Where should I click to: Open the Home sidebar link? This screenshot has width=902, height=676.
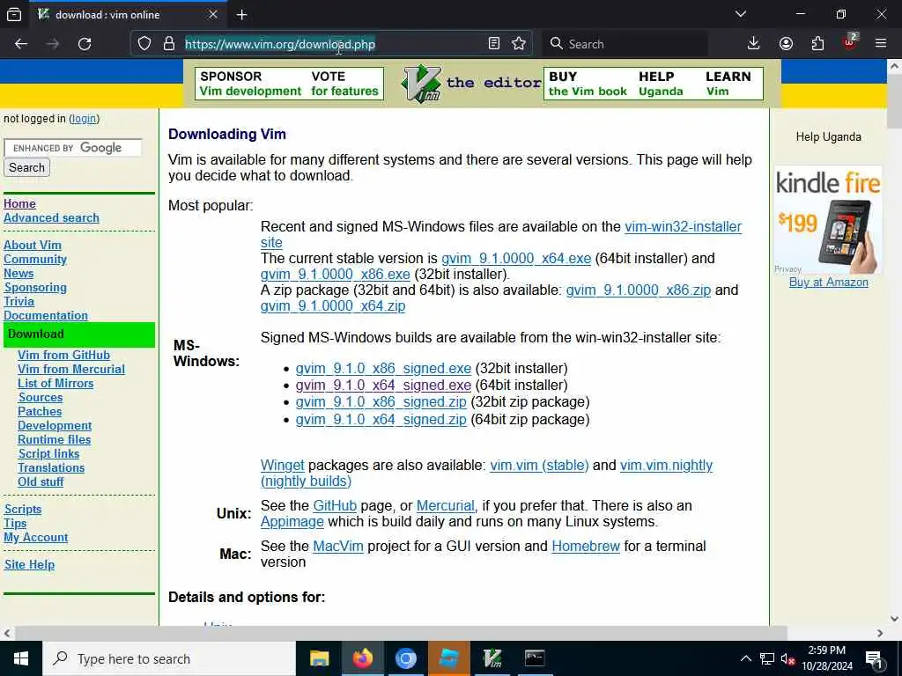click(x=19, y=203)
